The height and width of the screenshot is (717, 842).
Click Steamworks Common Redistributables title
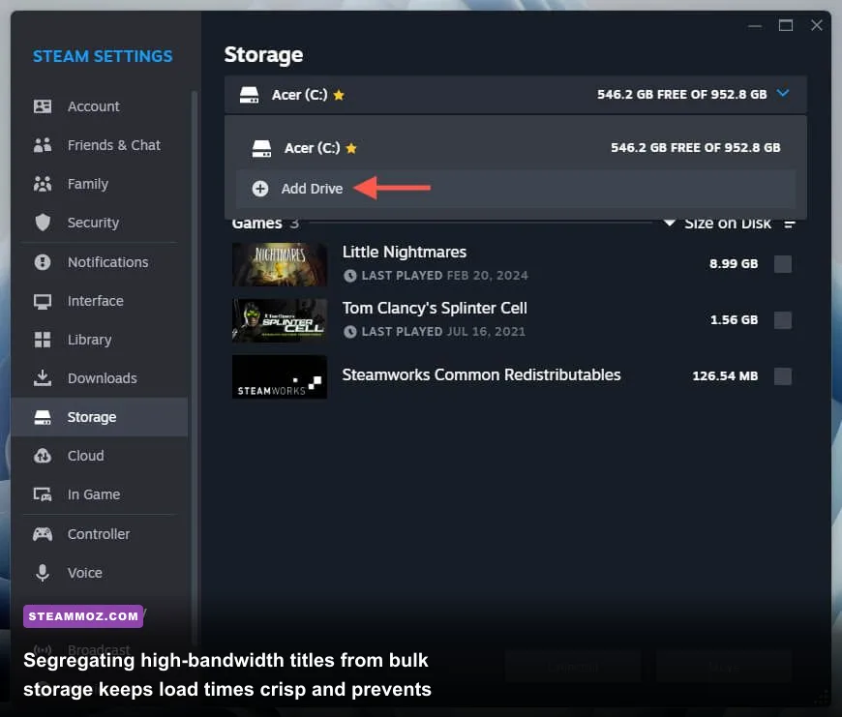point(481,374)
